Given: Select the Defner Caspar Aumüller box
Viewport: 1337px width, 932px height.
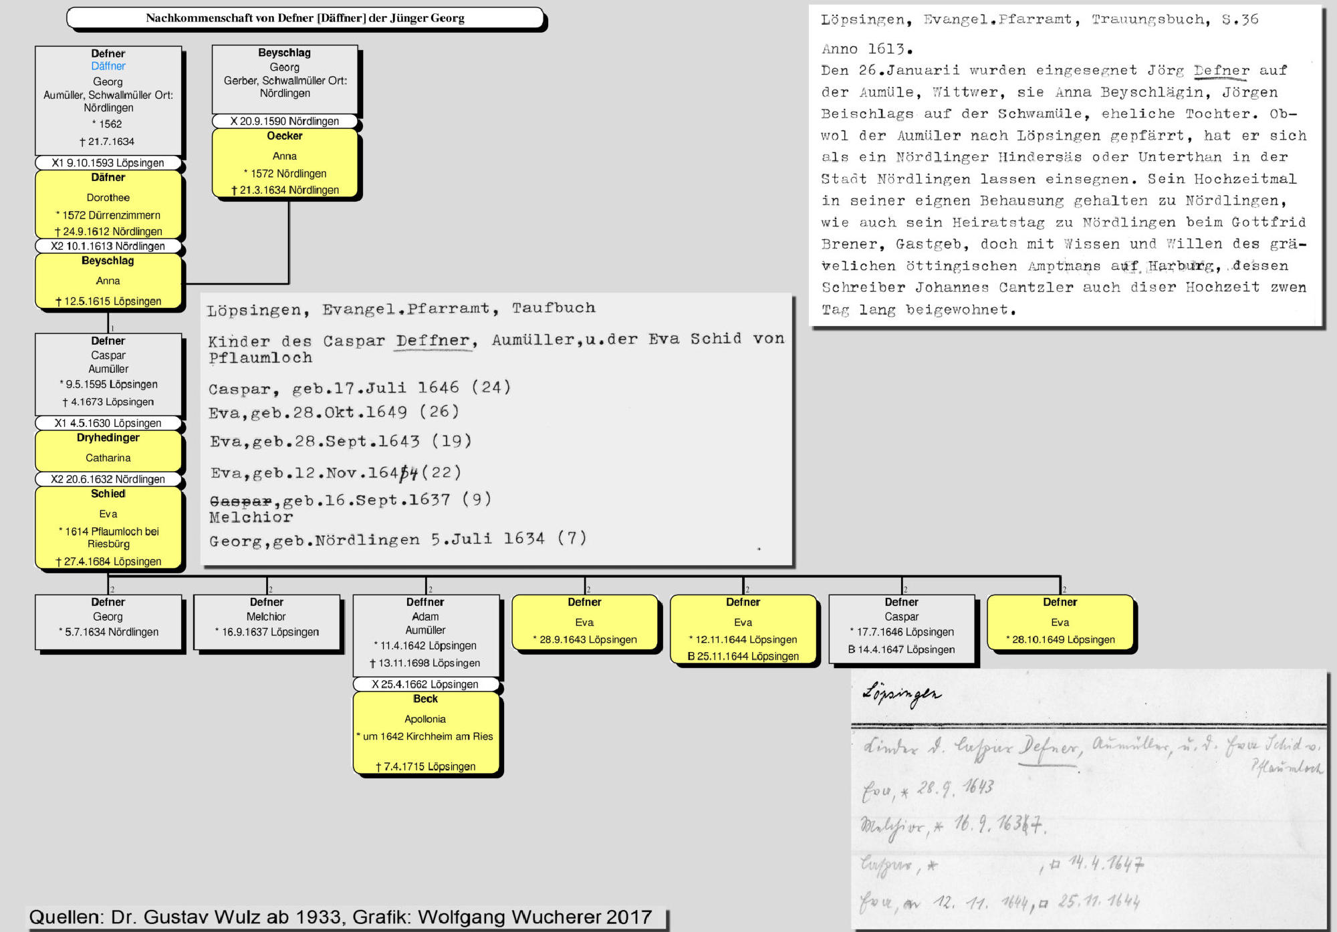Looking at the screenshot, I should [x=108, y=374].
